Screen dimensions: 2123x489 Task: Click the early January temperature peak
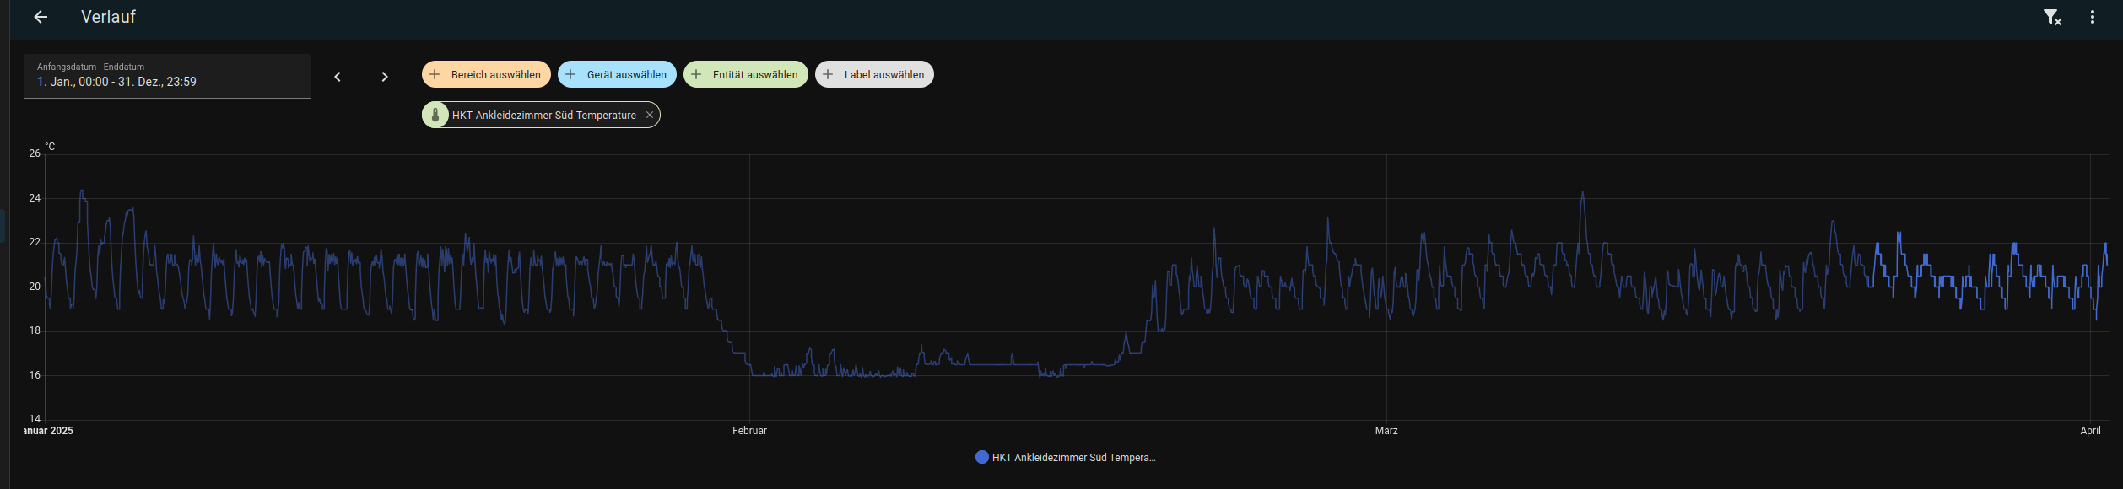pyautogui.click(x=81, y=191)
